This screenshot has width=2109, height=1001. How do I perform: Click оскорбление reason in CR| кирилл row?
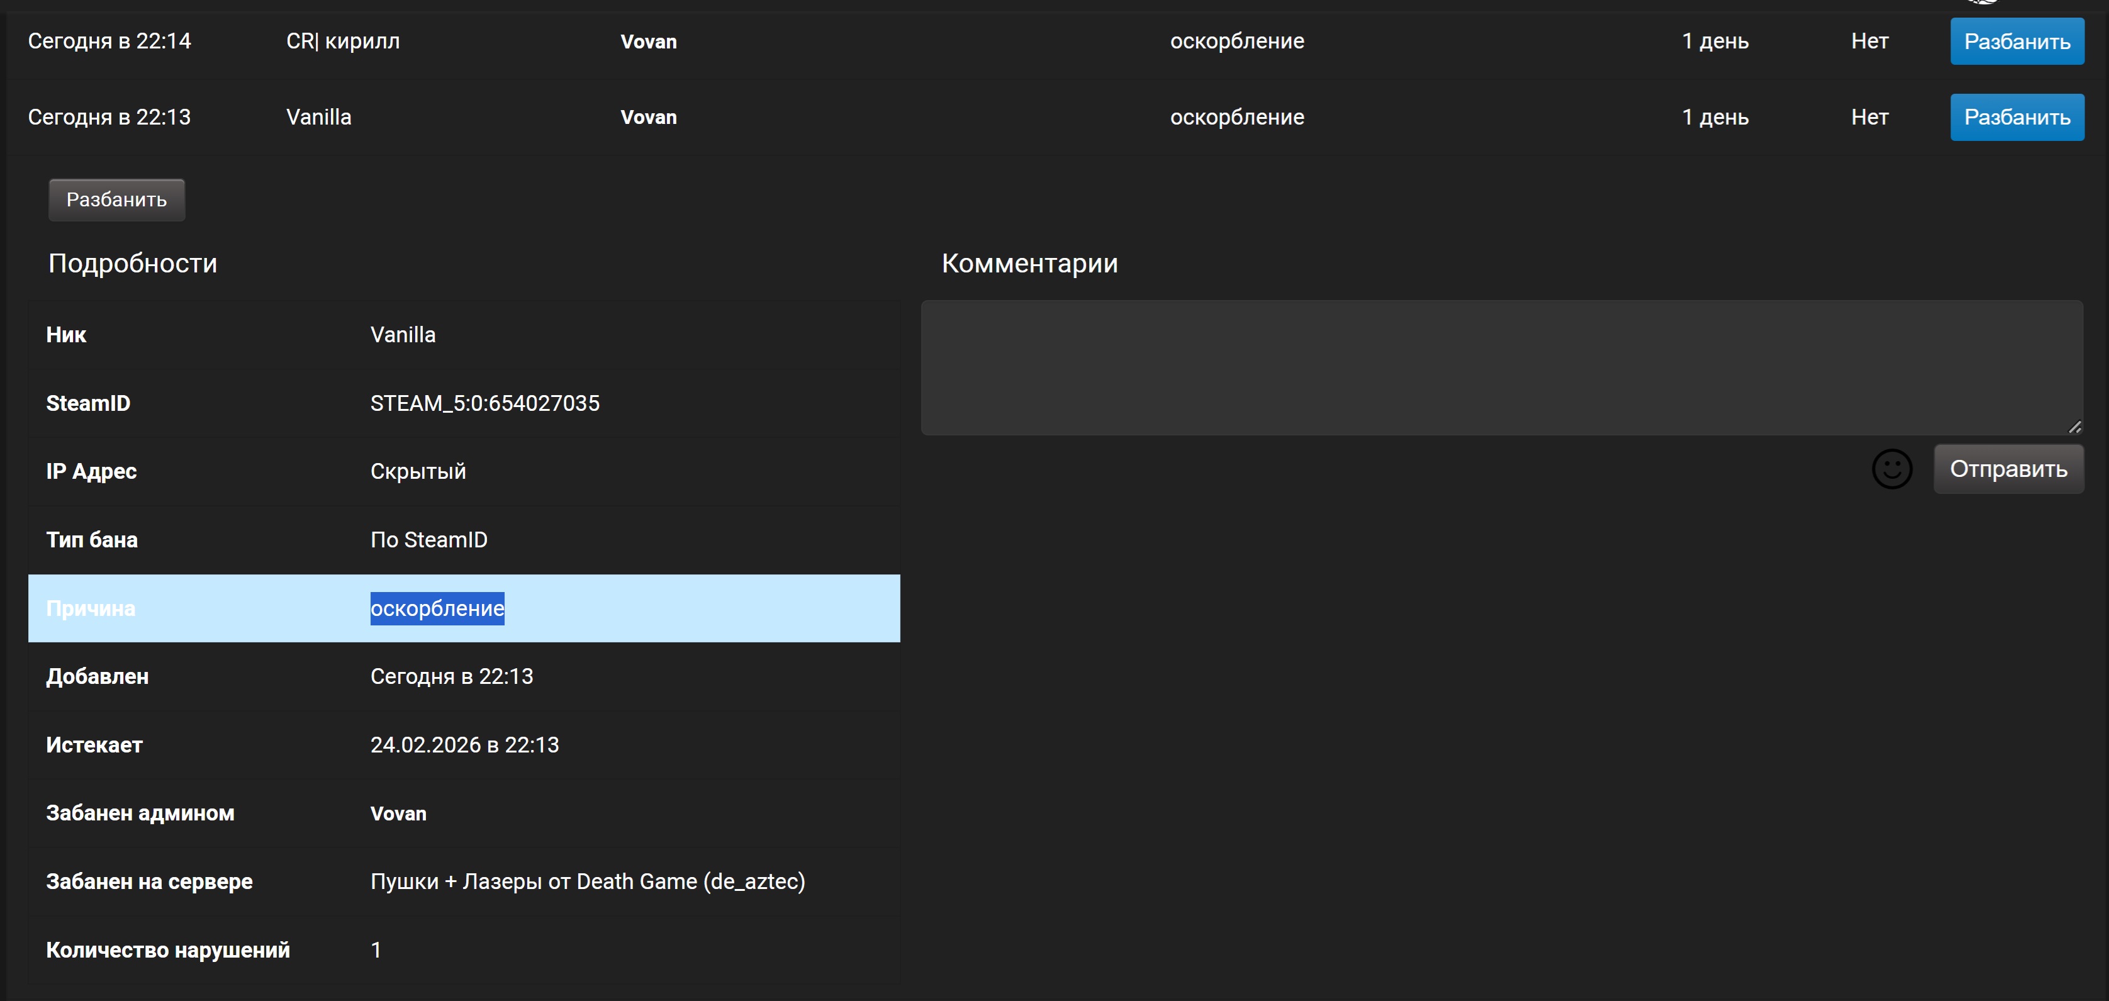coord(1236,41)
